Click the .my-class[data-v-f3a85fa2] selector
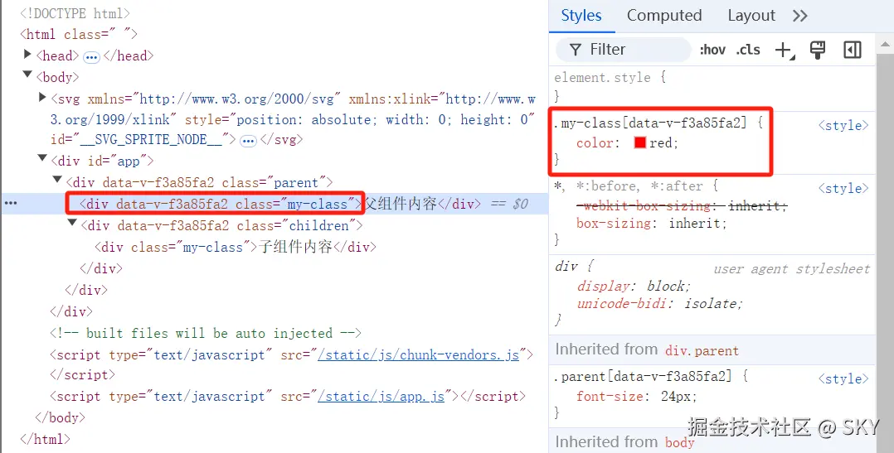 pos(650,123)
